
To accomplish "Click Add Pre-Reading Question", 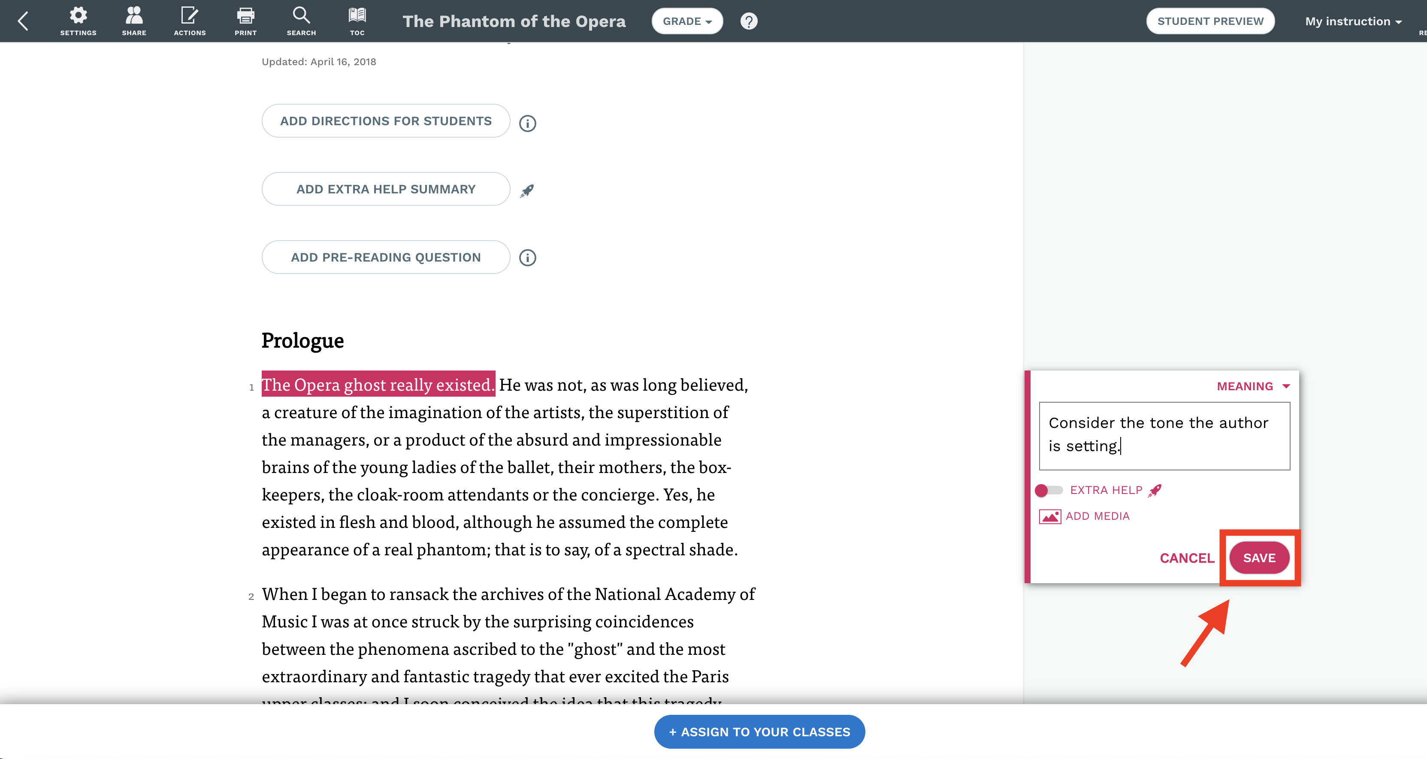I will pos(386,257).
